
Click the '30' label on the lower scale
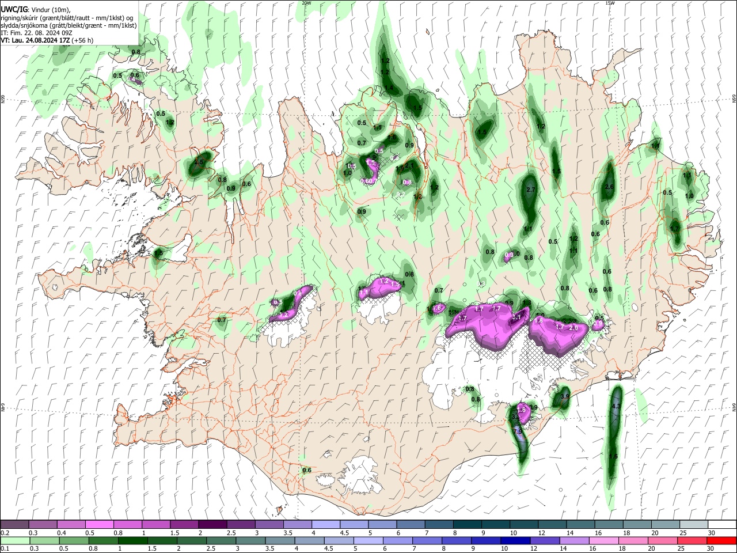(x=711, y=549)
